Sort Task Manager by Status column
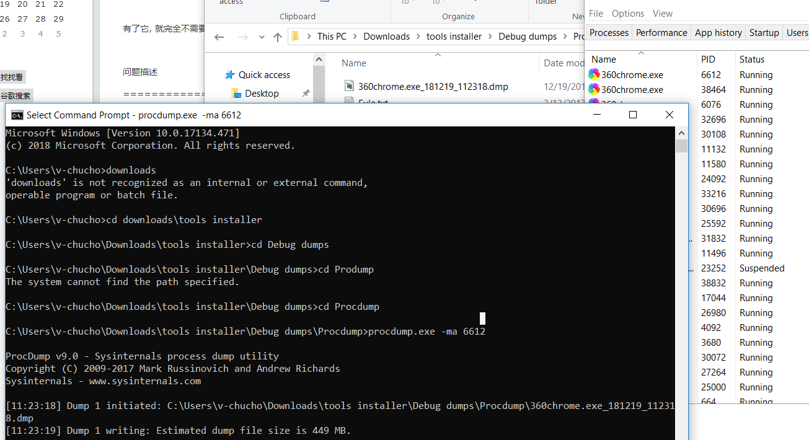 751,59
